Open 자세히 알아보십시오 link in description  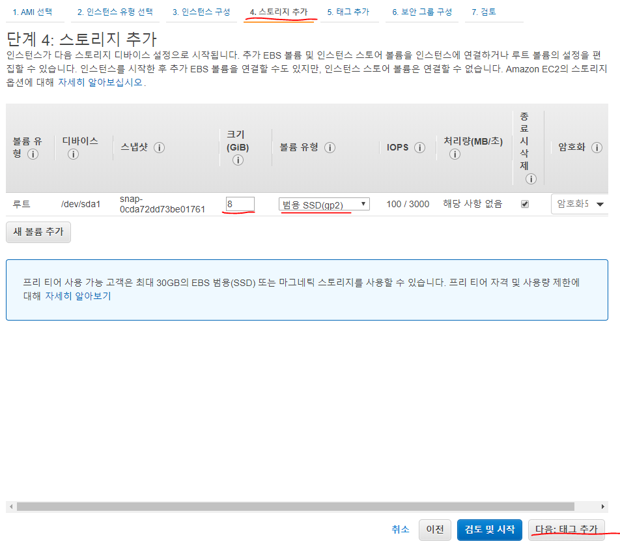click(100, 82)
